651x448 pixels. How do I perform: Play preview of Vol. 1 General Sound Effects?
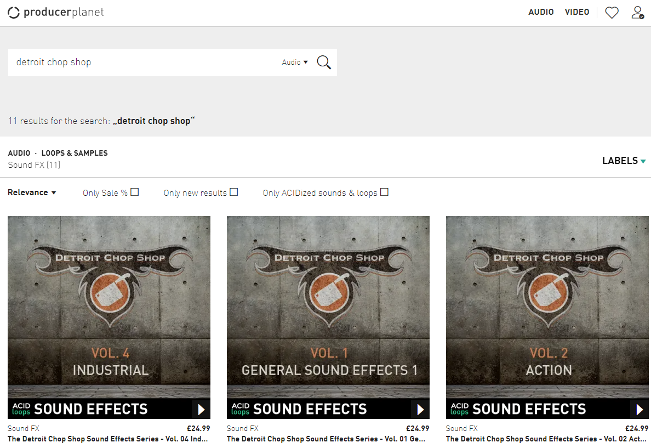(x=420, y=410)
